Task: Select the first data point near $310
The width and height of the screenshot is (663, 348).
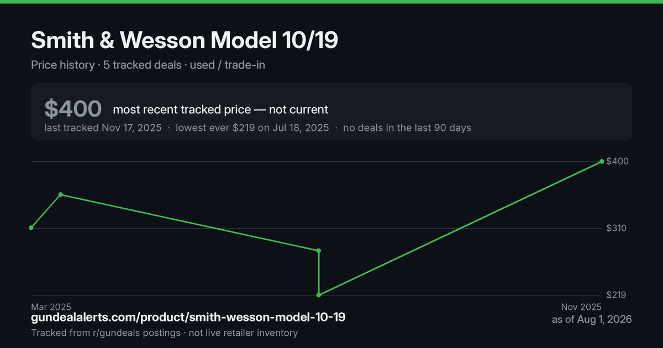Action: click(31, 228)
